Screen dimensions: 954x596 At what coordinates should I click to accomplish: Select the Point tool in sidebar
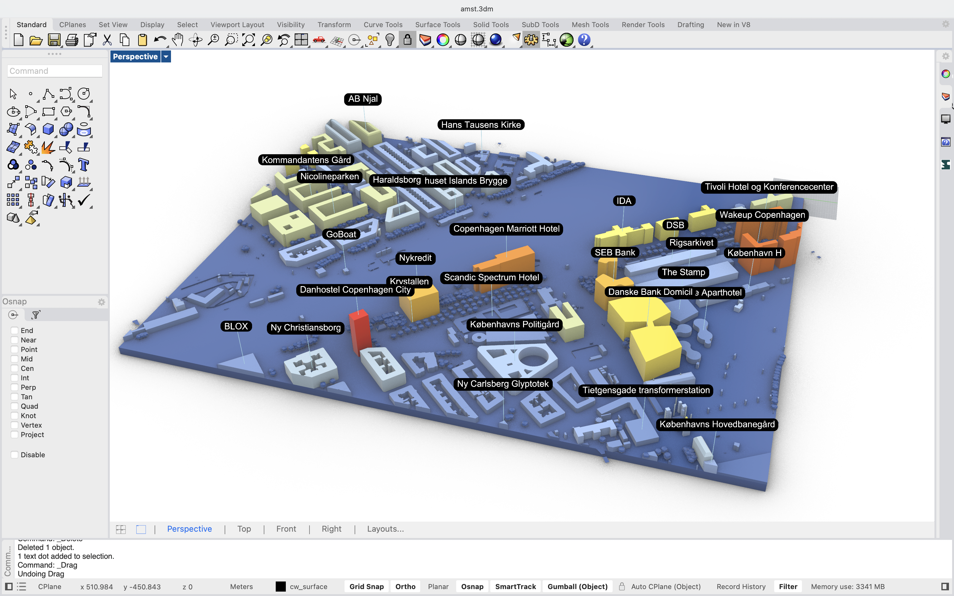[x=30, y=94]
